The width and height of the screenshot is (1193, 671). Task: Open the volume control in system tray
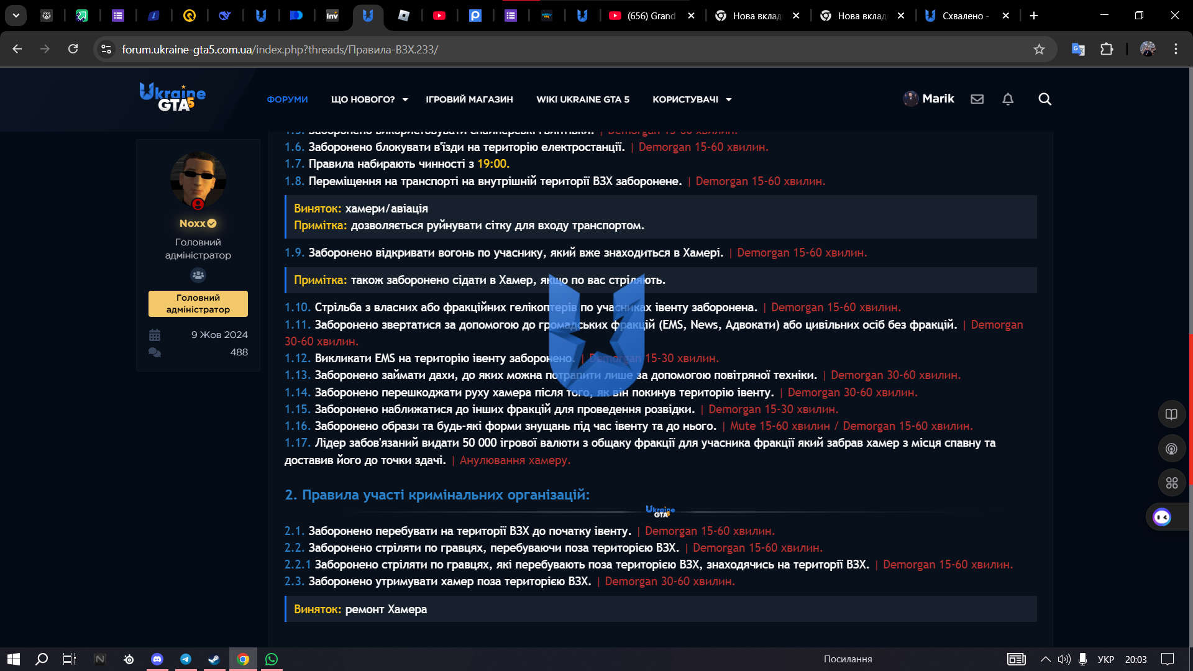tap(1064, 659)
